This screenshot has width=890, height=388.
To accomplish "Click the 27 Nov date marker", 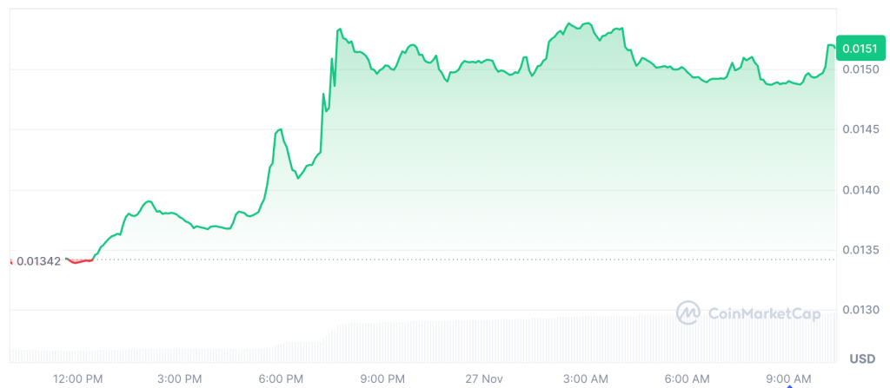I will tap(483, 378).
